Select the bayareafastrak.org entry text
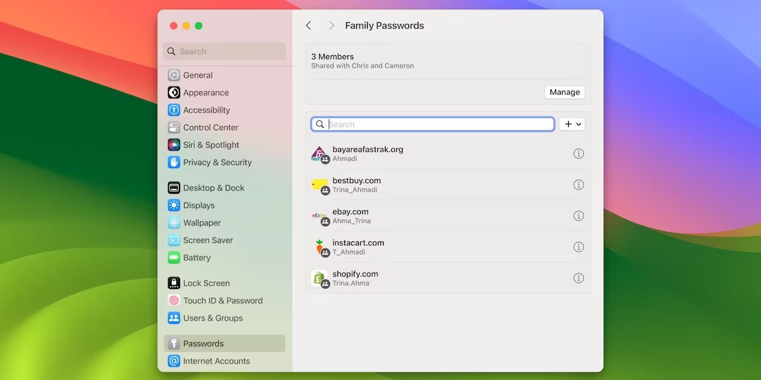 coord(368,149)
